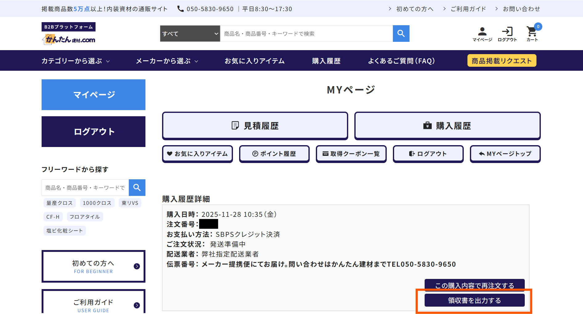
Task: Click the document icon on 見積履歴
Action: pyautogui.click(x=235, y=125)
